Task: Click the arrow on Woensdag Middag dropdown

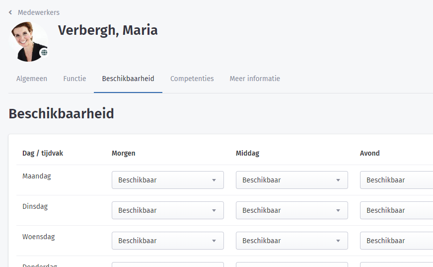Action: [338, 241]
